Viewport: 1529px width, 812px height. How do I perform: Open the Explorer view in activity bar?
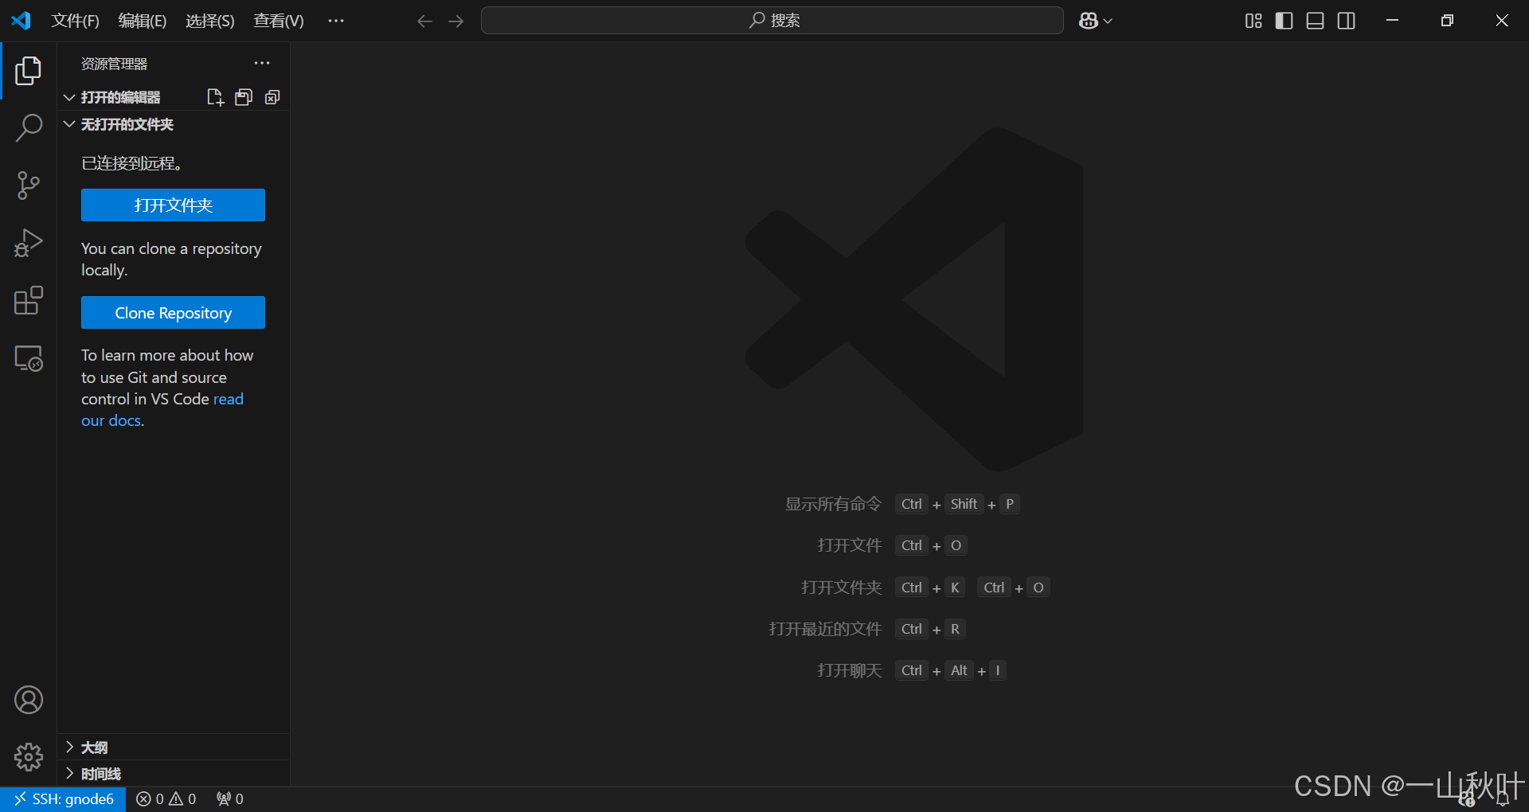coord(29,71)
